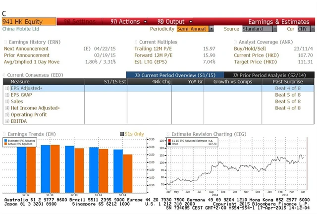Click the Net Income Adjusted+ measure

coord(35,108)
